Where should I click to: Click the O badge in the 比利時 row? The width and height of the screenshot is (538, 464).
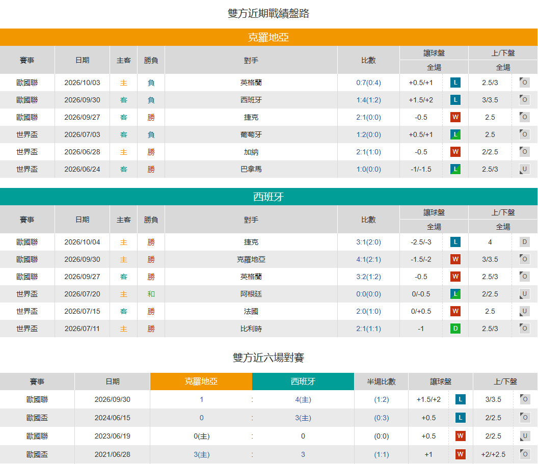(525, 329)
